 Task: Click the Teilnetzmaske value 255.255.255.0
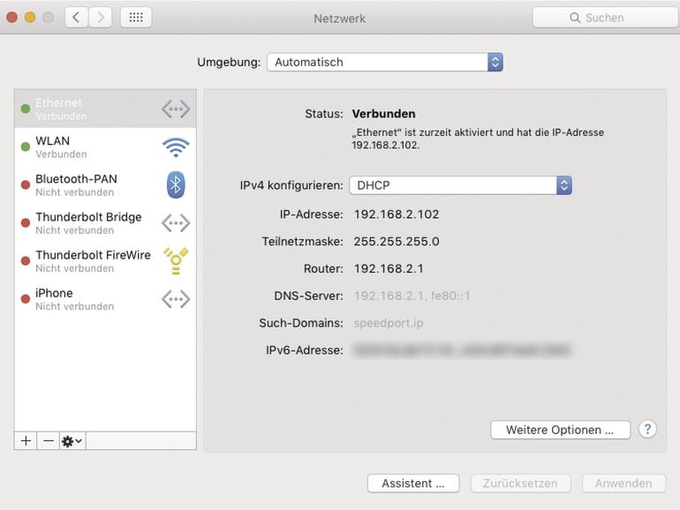point(397,242)
